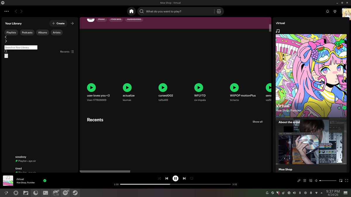
Task: Go forward with the top navigation arrow
Action: click(x=21, y=11)
